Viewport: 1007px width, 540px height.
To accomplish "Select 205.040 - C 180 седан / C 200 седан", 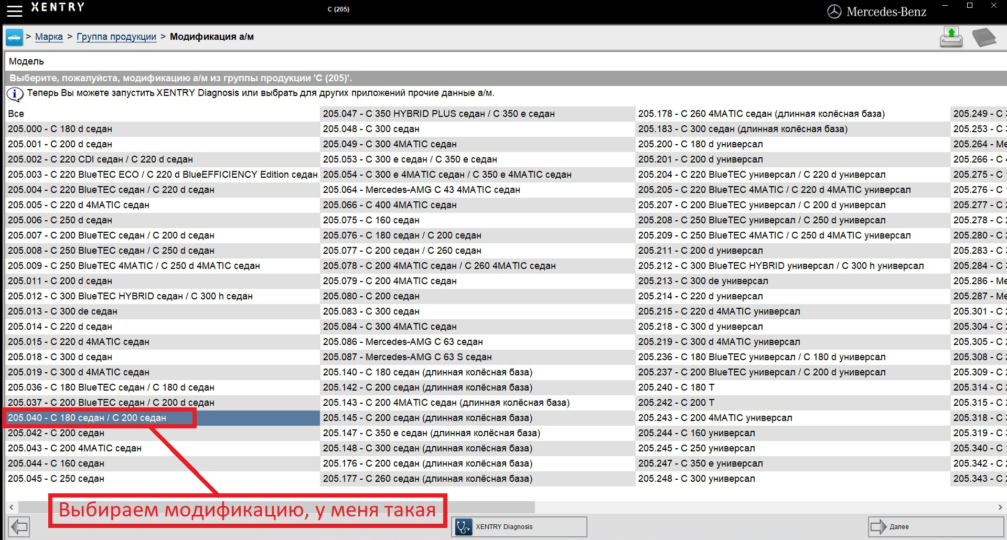I will coord(163,418).
